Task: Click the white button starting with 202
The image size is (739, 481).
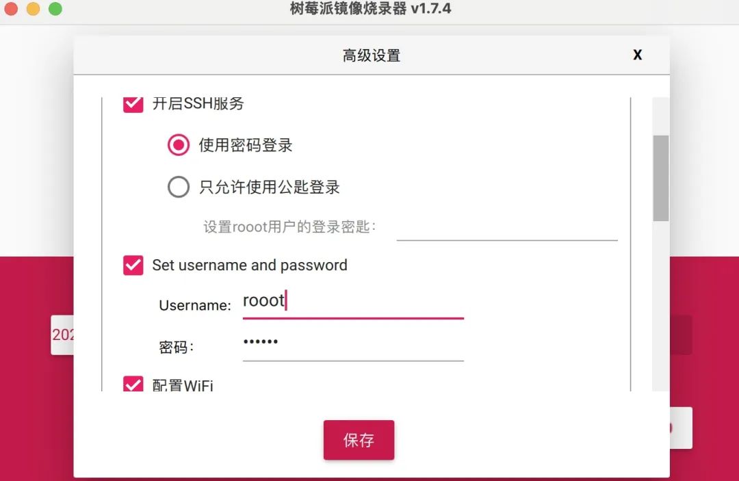Action: [x=62, y=335]
